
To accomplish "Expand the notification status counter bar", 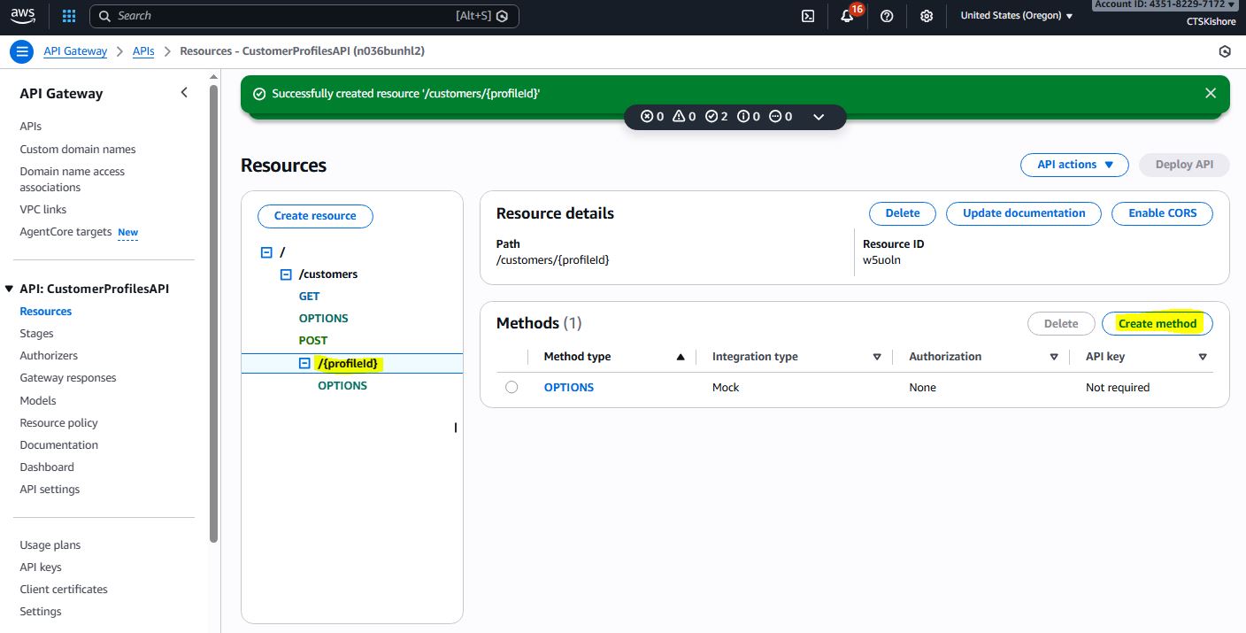I will 819,117.
